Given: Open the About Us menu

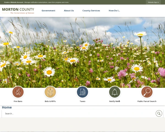Looking at the screenshot, I should [69, 11].
